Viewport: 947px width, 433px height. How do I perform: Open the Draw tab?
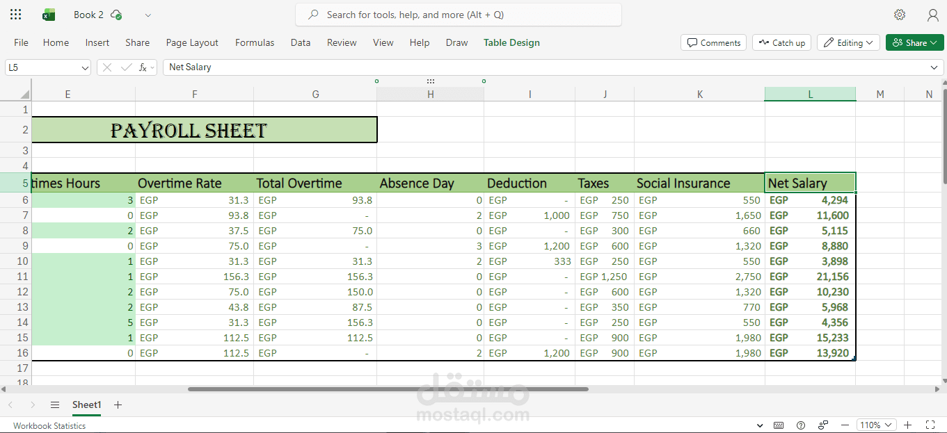[x=457, y=42]
